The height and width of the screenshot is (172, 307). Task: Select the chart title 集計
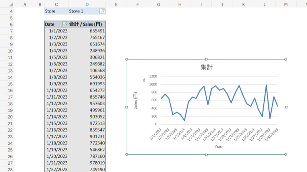click(206, 67)
